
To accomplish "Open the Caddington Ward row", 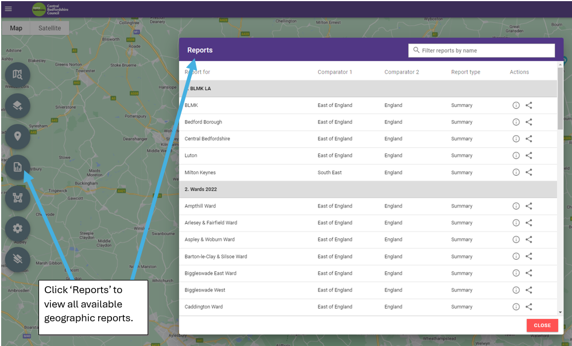I will coord(368,306).
